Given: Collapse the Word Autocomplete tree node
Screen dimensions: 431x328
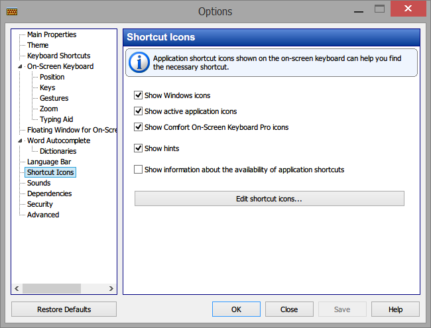Looking at the screenshot, I should (x=20, y=140).
